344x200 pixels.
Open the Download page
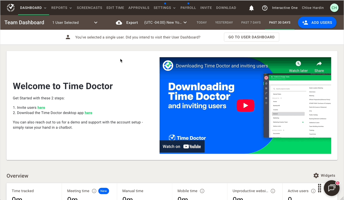(x=226, y=8)
